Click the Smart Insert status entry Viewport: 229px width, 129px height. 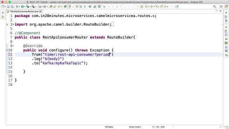click(135, 127)
